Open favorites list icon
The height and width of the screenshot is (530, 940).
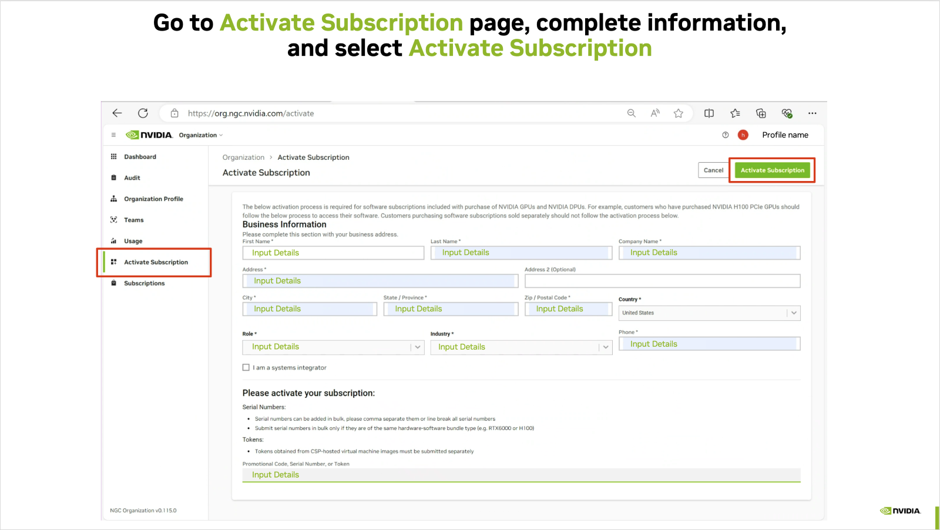[x=735, y=113]
